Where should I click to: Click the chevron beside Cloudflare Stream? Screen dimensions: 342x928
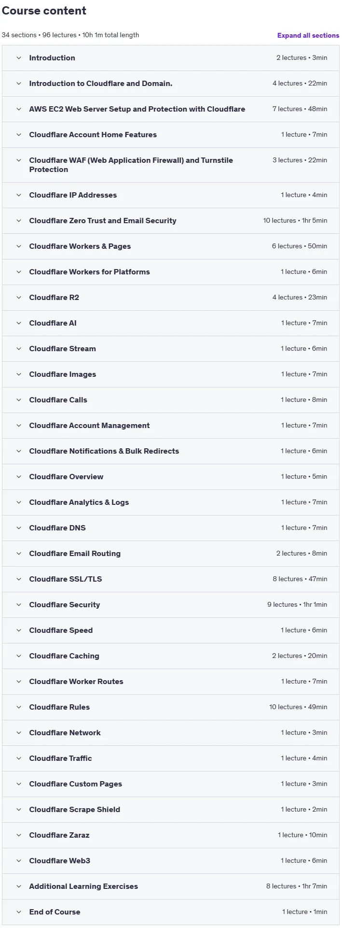tap(19, 349)
